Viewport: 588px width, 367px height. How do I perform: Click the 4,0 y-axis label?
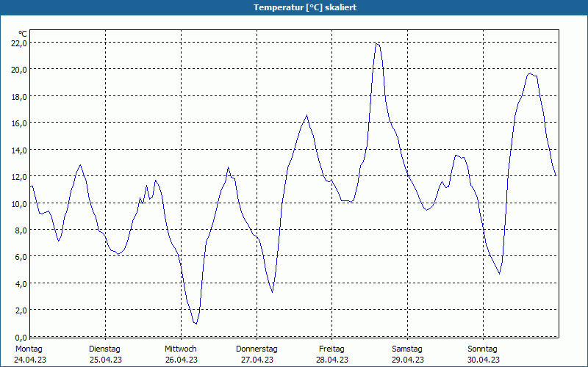click(x=21, y=284)
